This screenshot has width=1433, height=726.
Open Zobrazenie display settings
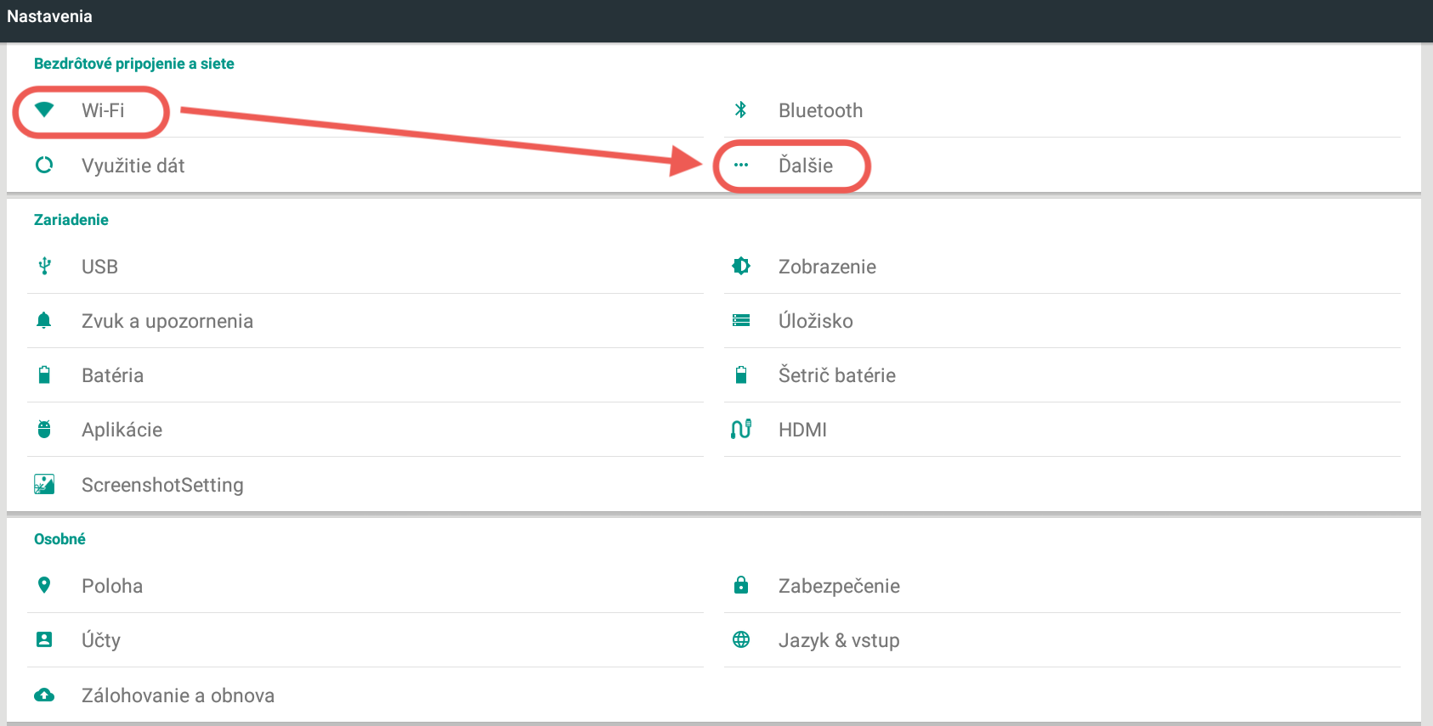pos(826,267)
